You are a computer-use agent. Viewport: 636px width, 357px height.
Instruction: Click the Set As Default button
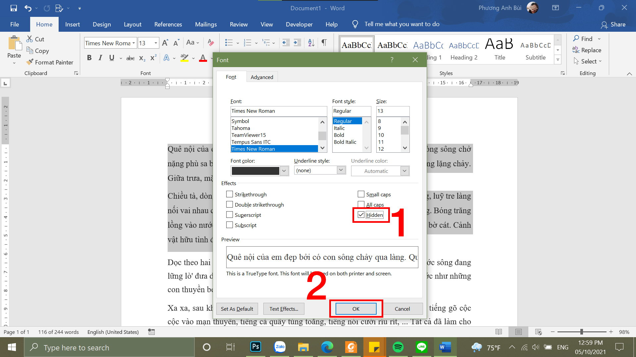237,309
